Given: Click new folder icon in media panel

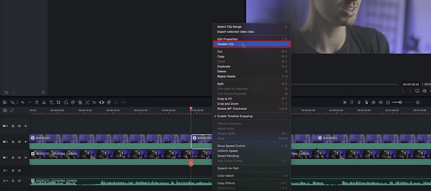Looking at the screenshot, I should click(x=6, y=92).
